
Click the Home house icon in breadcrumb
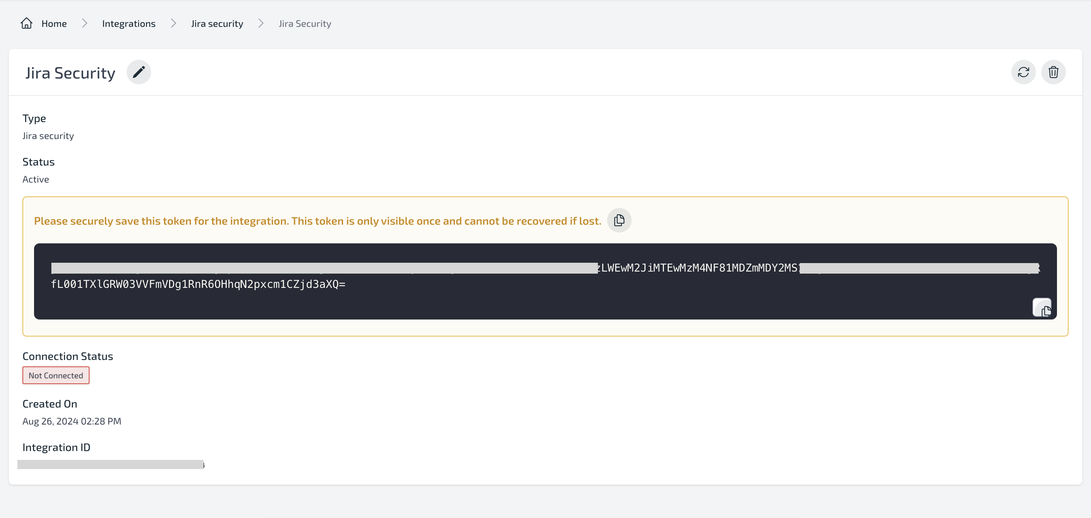27,23
